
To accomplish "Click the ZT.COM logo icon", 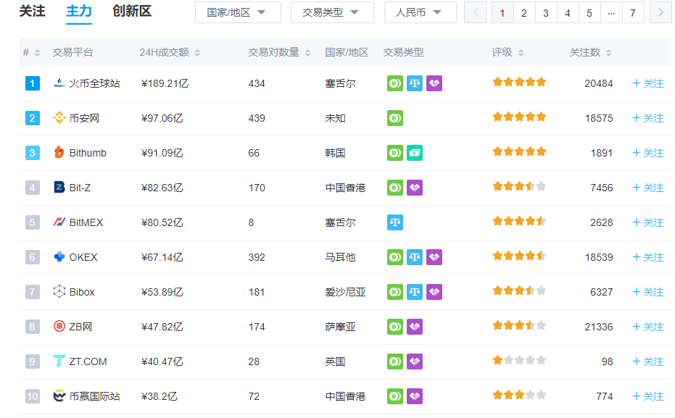I will pyautogui.click(x=59, y=361).
